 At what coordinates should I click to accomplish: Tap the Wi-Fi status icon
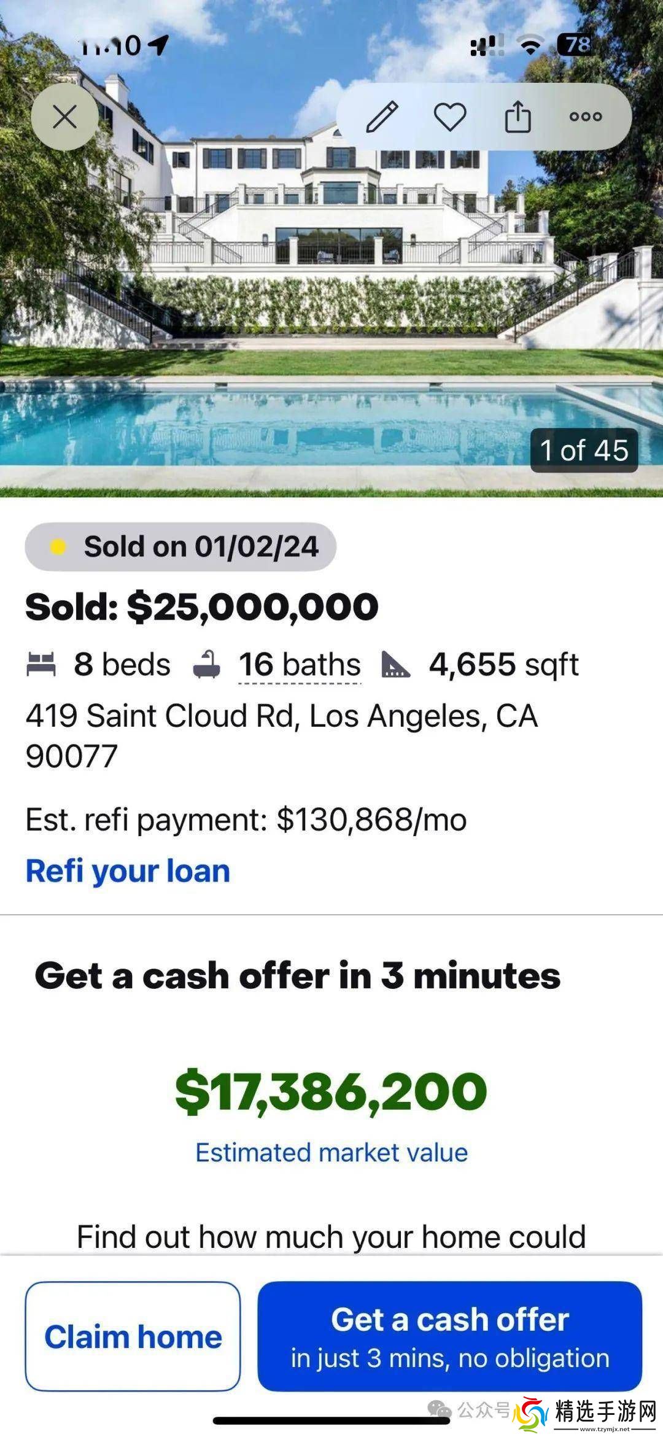[530, 45]
